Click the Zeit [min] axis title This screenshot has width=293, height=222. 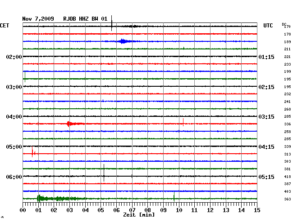[139, 215]
